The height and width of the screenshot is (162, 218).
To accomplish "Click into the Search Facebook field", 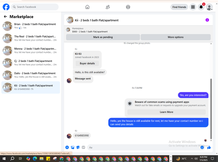I will 35,7.
